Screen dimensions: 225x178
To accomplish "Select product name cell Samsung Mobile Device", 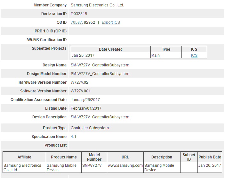I will 64,167.
